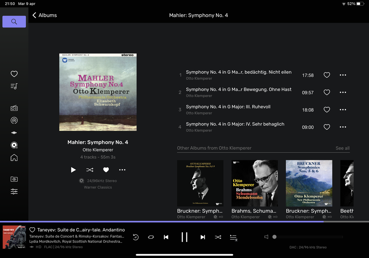This screenshot has height=258, width=369.
Task: Open more options for track 2
Action: (x=343, y=92)
